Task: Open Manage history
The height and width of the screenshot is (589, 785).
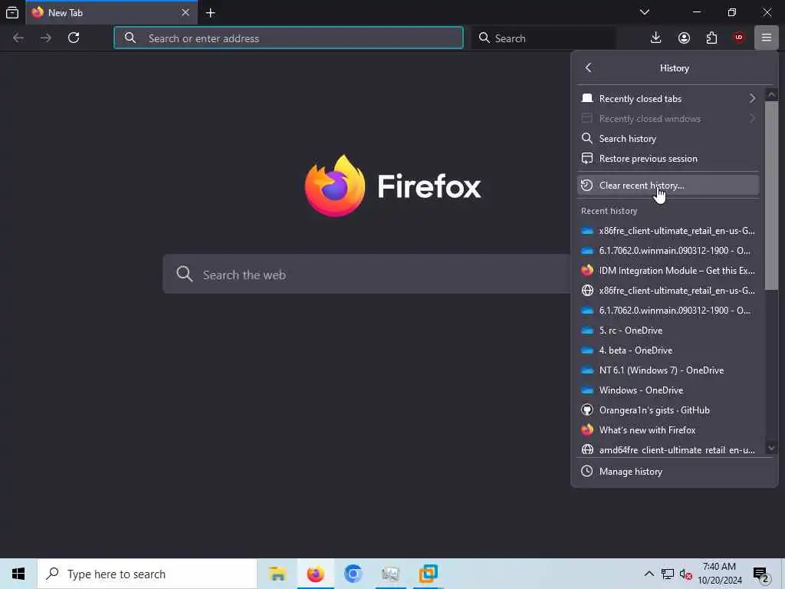Action: click(x=674, y=472)
